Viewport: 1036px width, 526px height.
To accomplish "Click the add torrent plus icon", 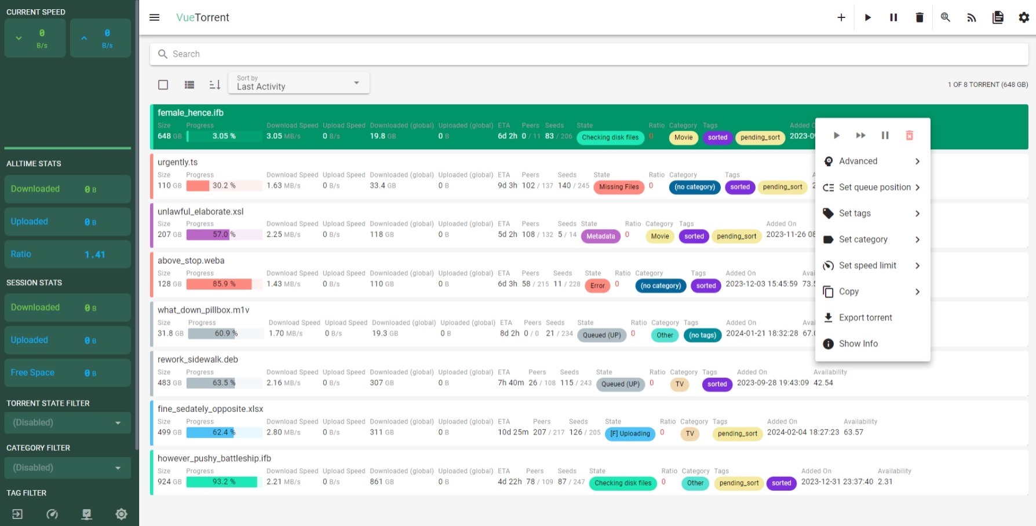I will (841, 17).
